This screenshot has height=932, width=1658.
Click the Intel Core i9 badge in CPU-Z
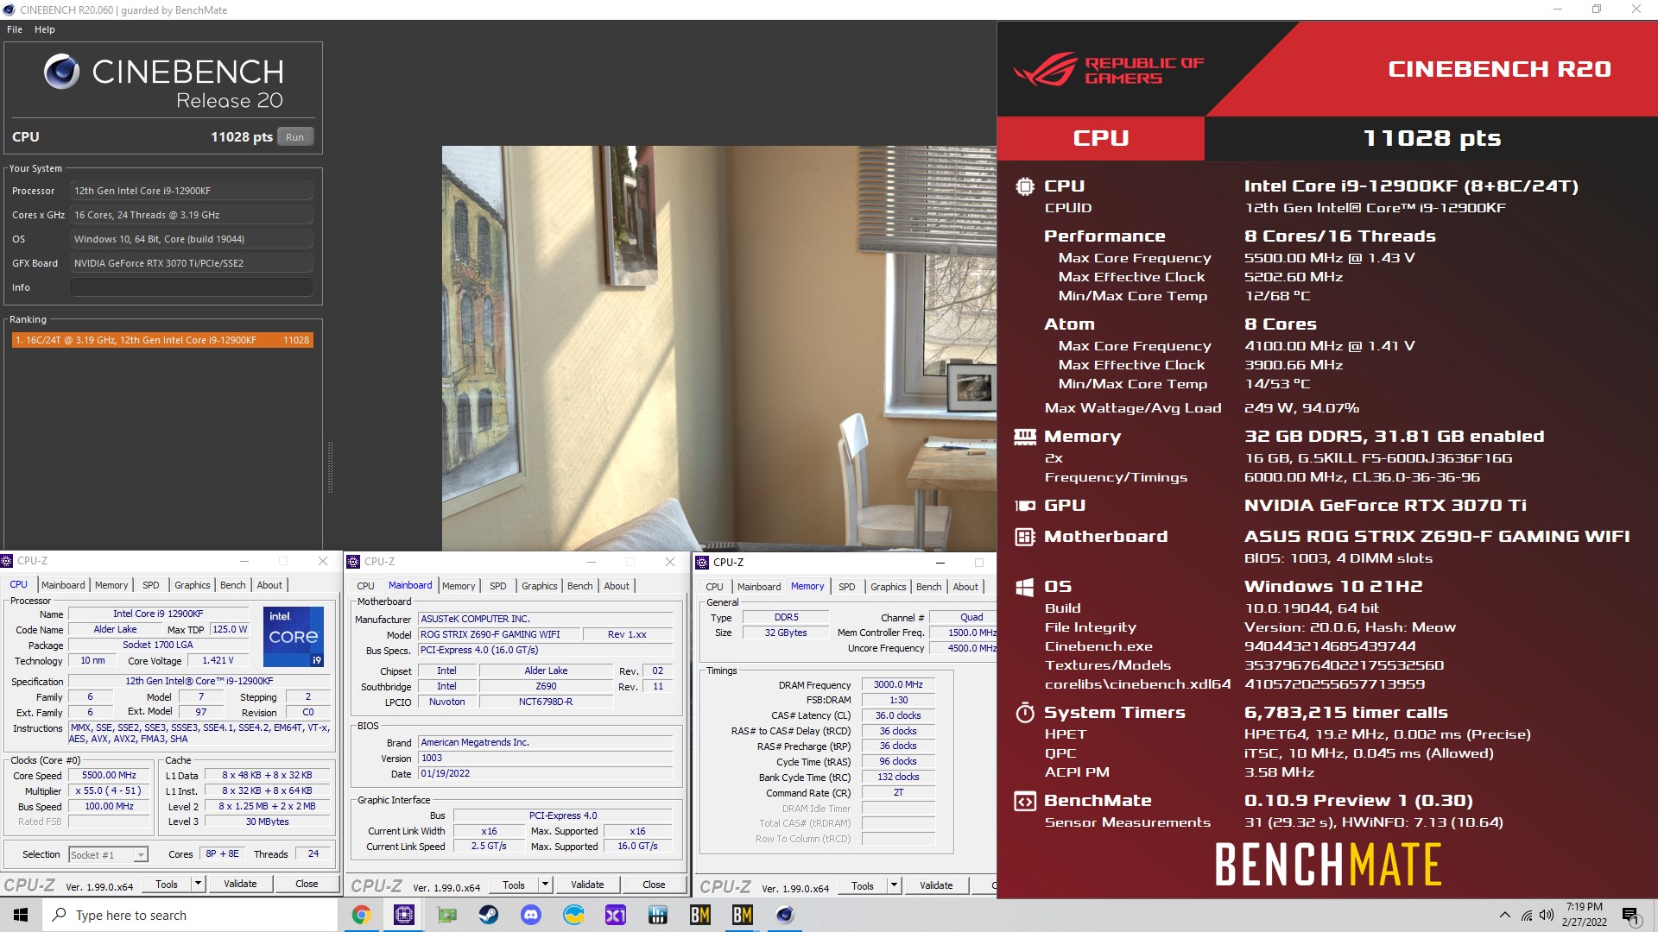(294, 637)
